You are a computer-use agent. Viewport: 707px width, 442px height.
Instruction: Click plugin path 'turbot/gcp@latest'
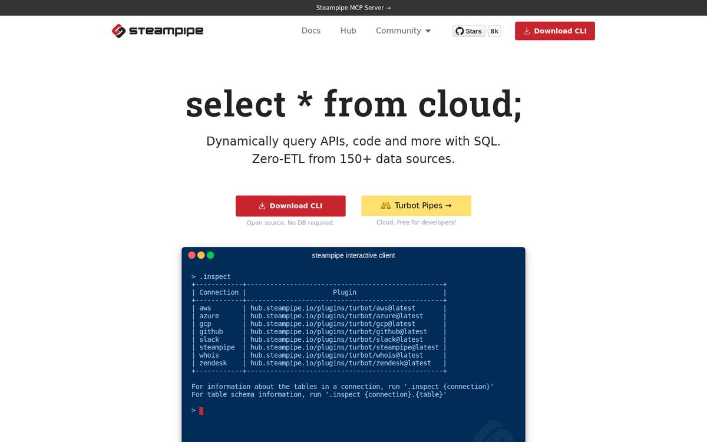[x=333, y=324]
